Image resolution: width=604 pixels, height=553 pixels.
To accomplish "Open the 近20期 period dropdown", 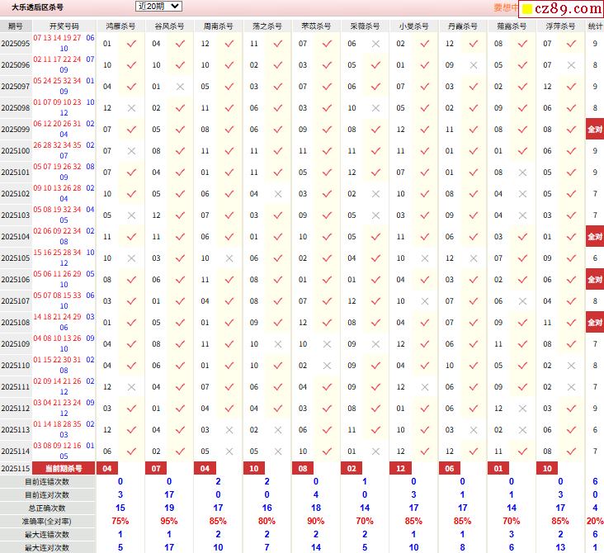I will pos(159,7).
